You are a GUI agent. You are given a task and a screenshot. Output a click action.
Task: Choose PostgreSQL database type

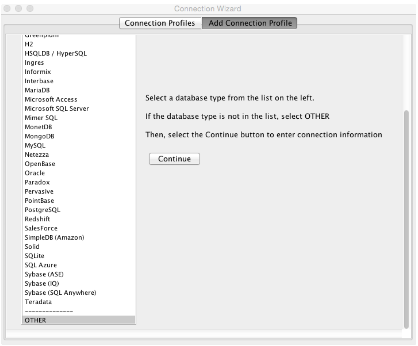42,210
